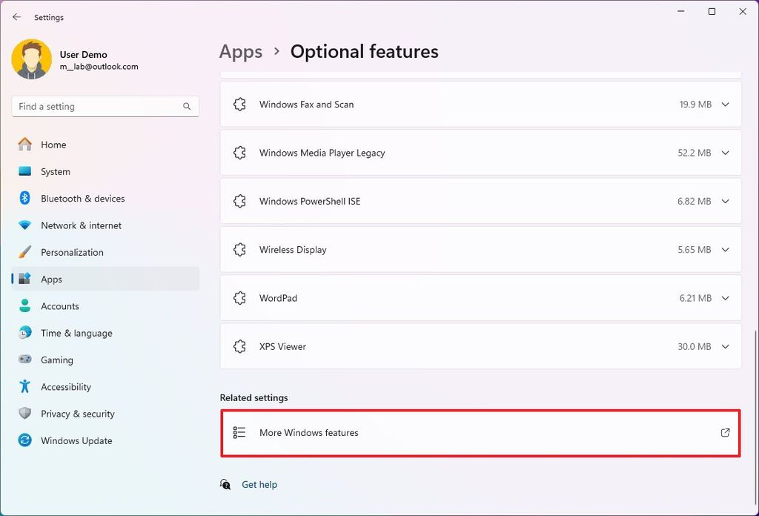Screen dimensions: 759x516
Task: Open System settings from sidebar
Action: (x=56, y=171)
